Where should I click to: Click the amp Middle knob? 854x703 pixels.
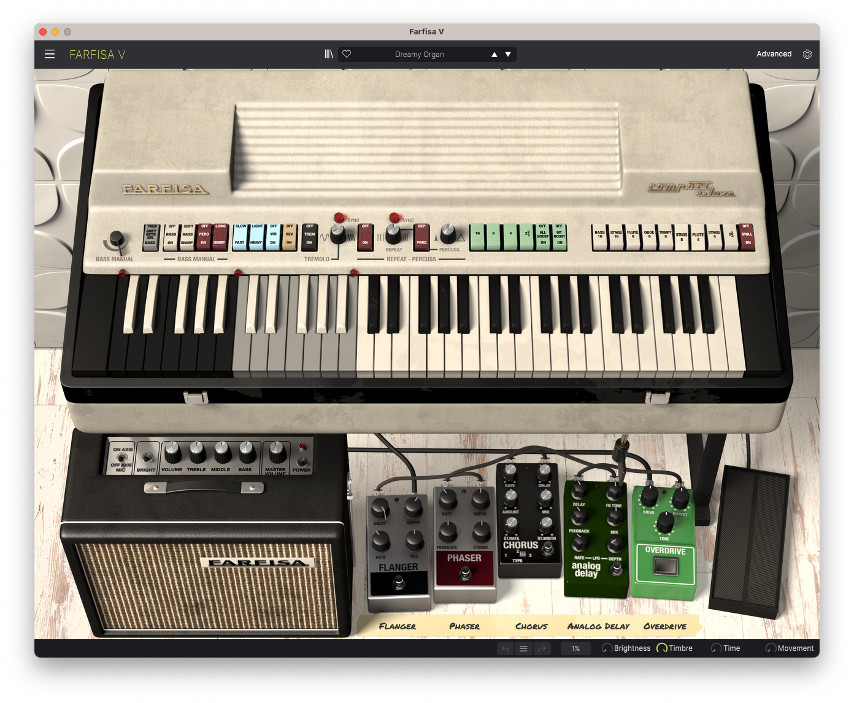222,453
